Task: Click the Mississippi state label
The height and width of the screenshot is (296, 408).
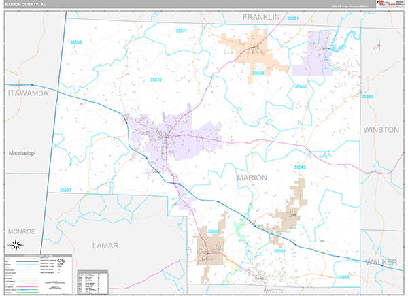Action: coord(22,153)
